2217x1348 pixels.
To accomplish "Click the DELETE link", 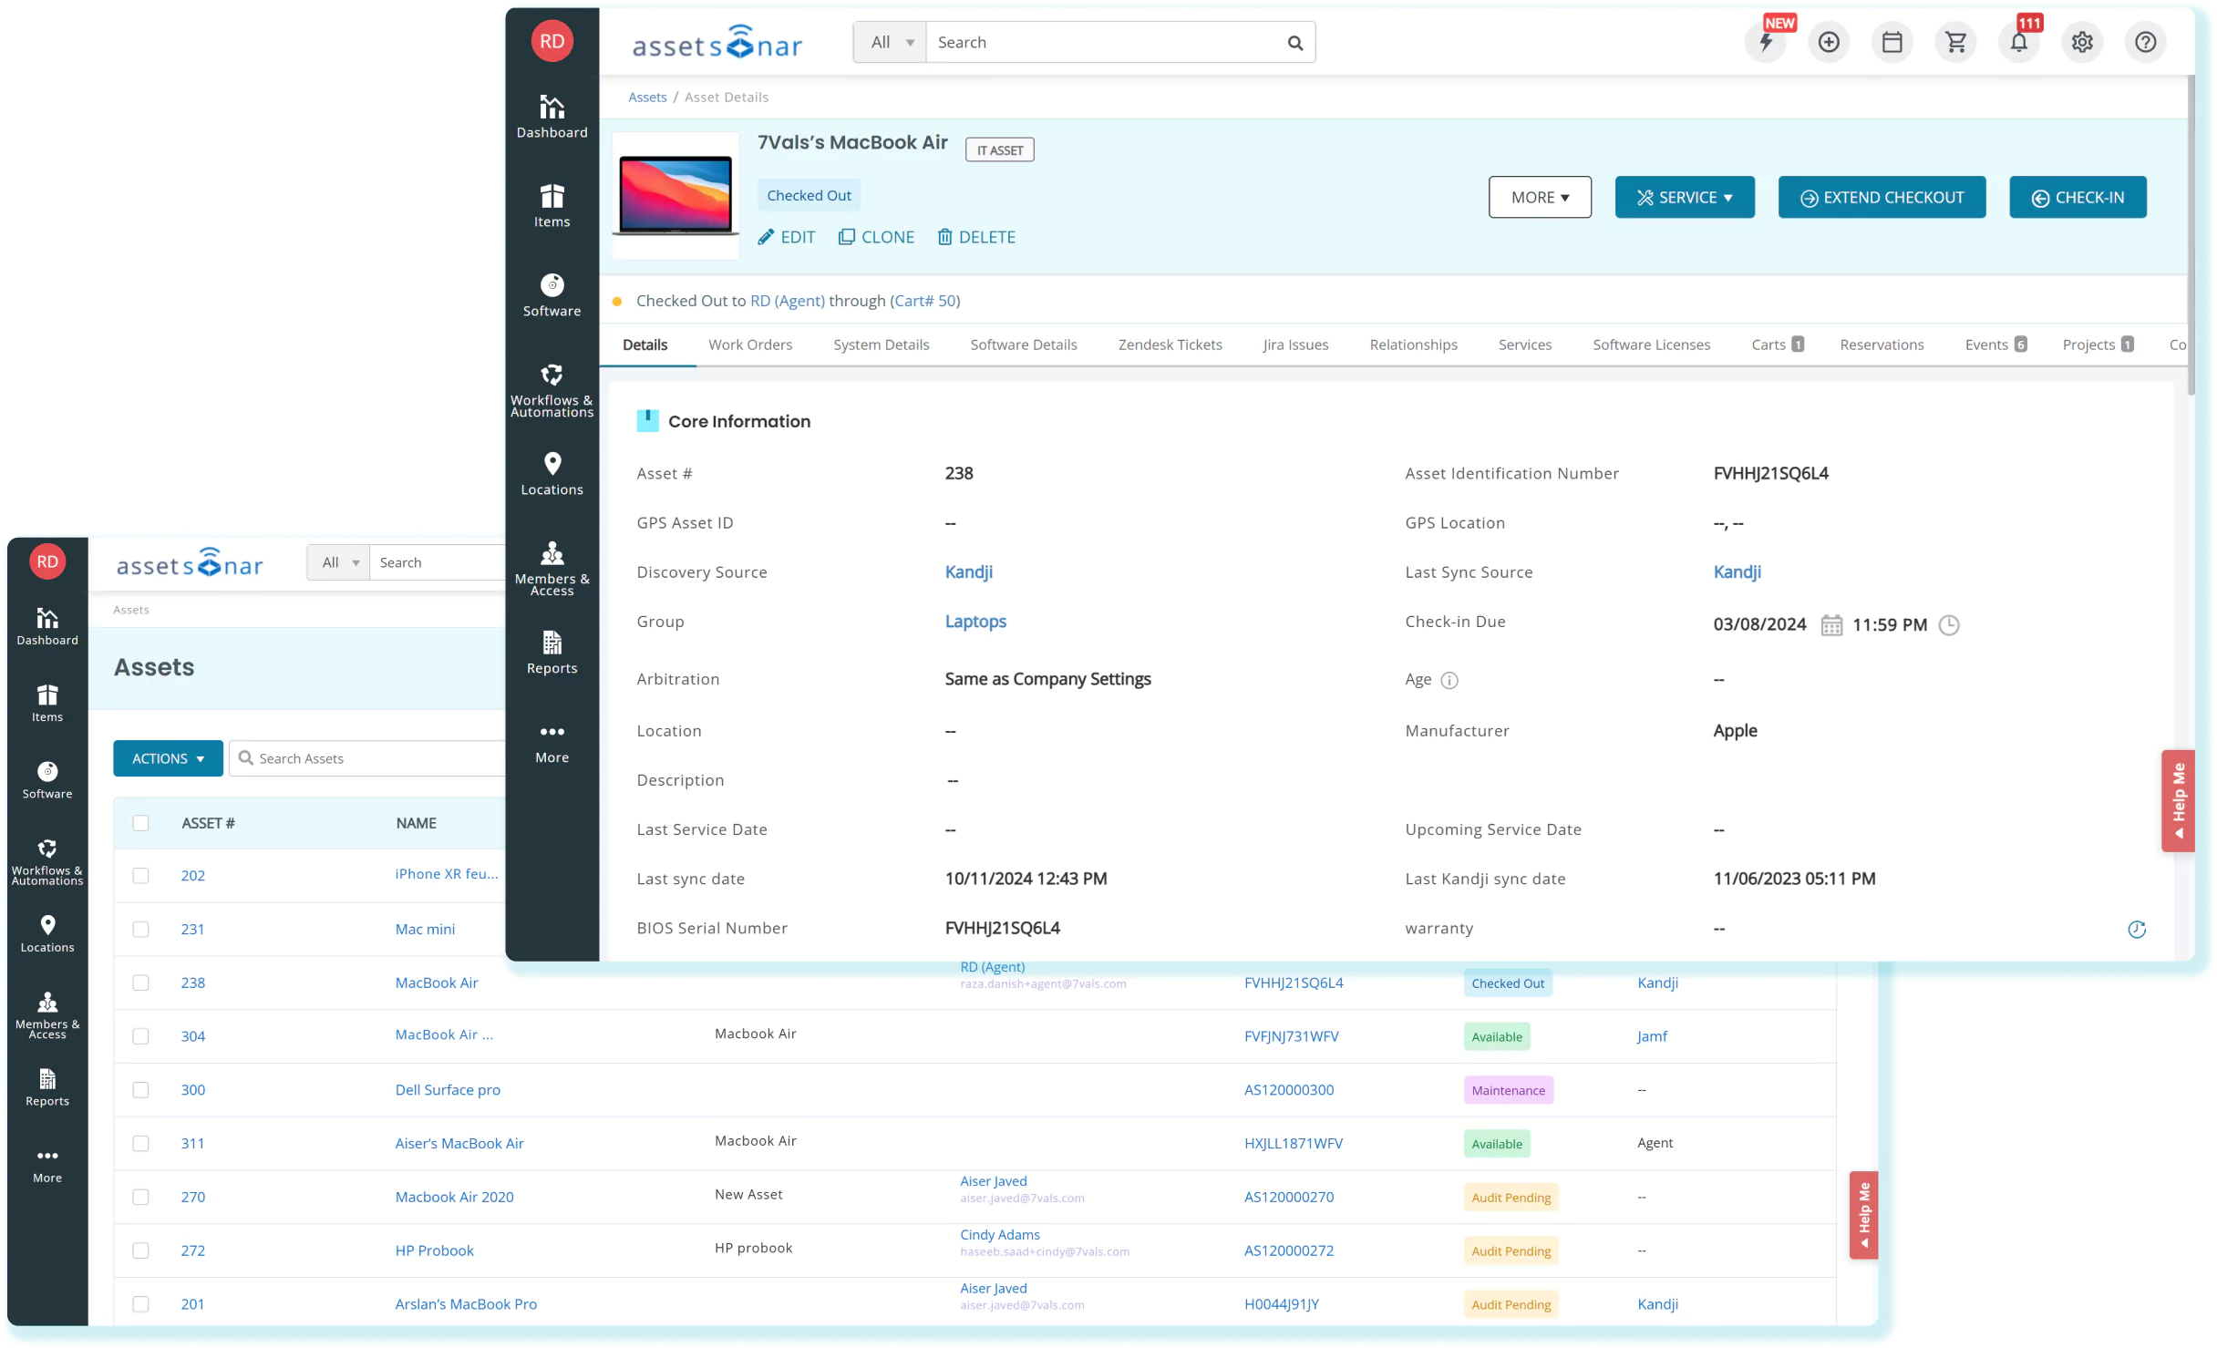I will (976, 237).
